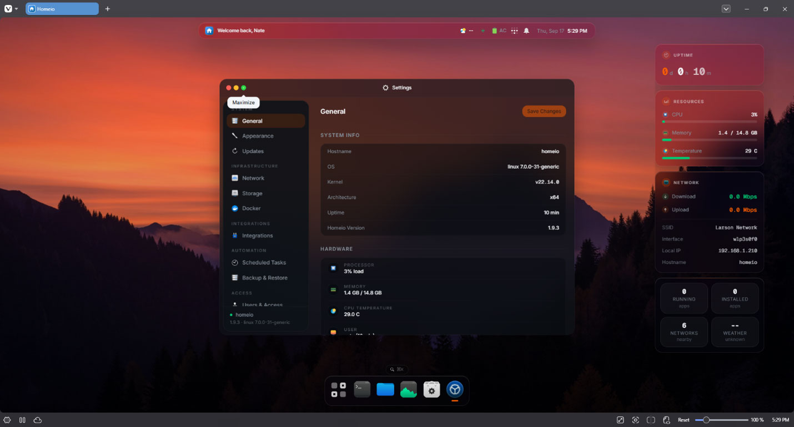Select Storage in settings sidebar
Image resolution: width=794 pixels, height=427 pixels.
(266, 193)
